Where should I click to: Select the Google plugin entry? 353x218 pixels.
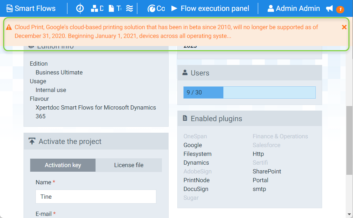[x=193, y=145]
